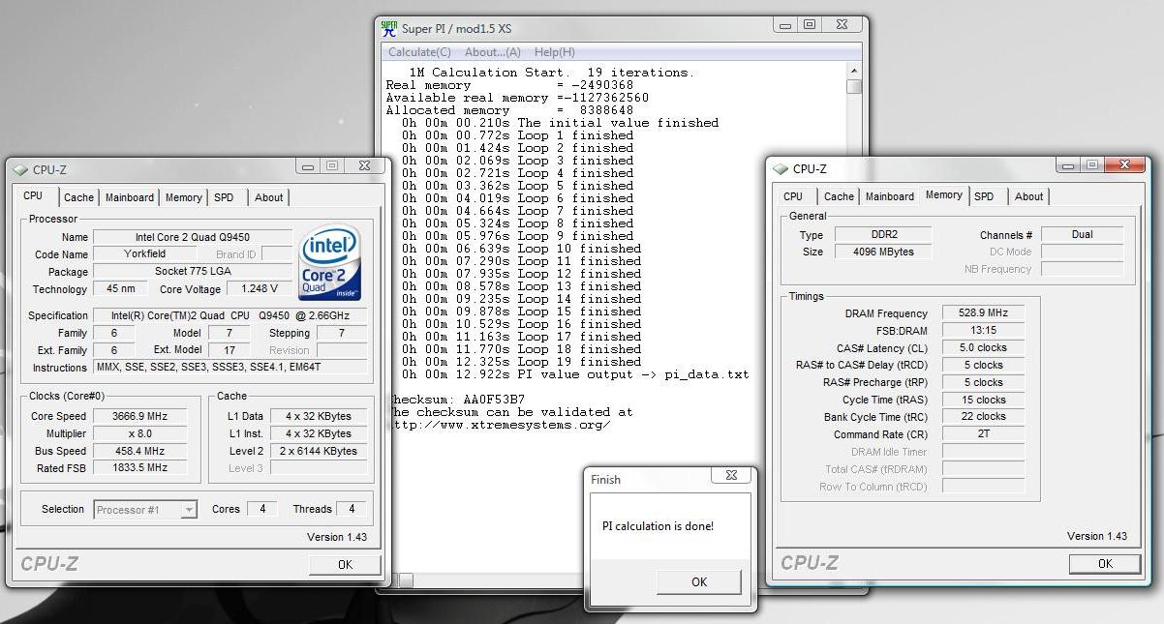1164x624 pixels.
Task: Click the Core Speed value 3666.9 MHz
Action: click(141, 416)
